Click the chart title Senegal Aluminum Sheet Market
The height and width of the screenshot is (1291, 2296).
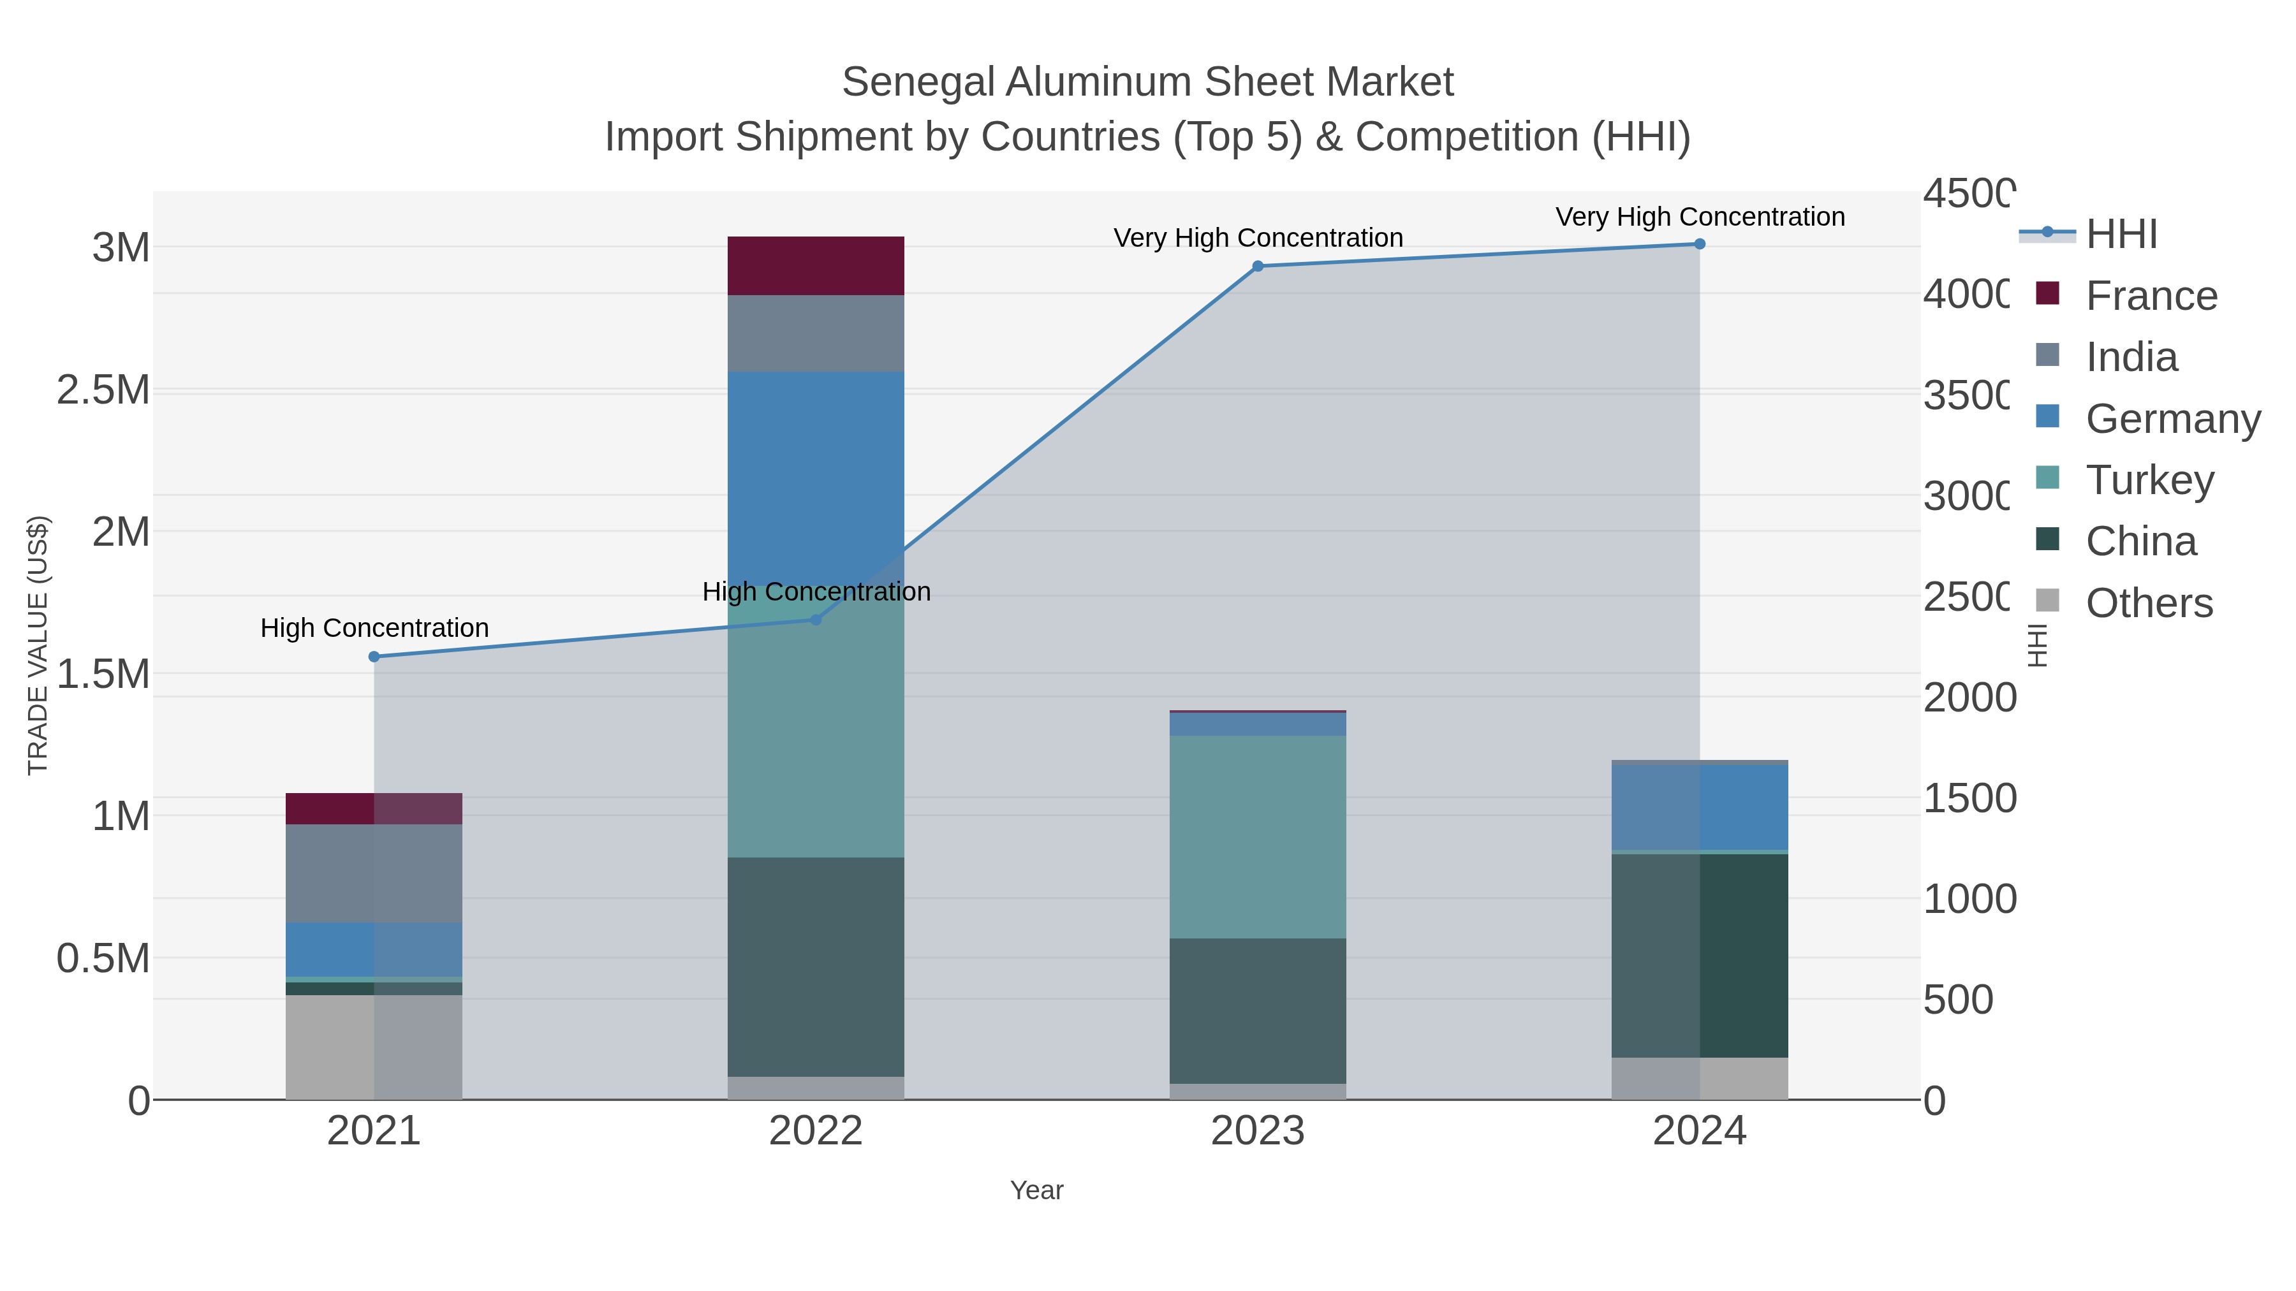pos(1148,82)
